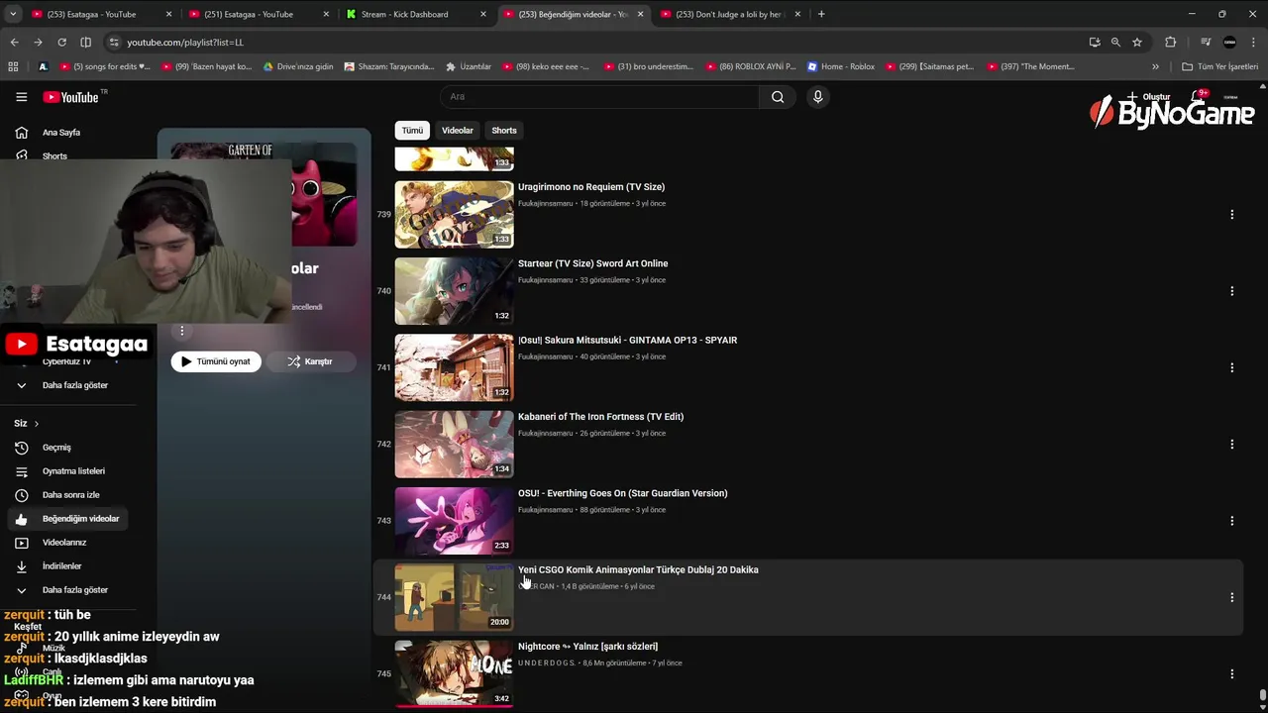Click the address bar URL
Image resolution: width=1268 pixels, height=713 pixels.
[185, 43]
